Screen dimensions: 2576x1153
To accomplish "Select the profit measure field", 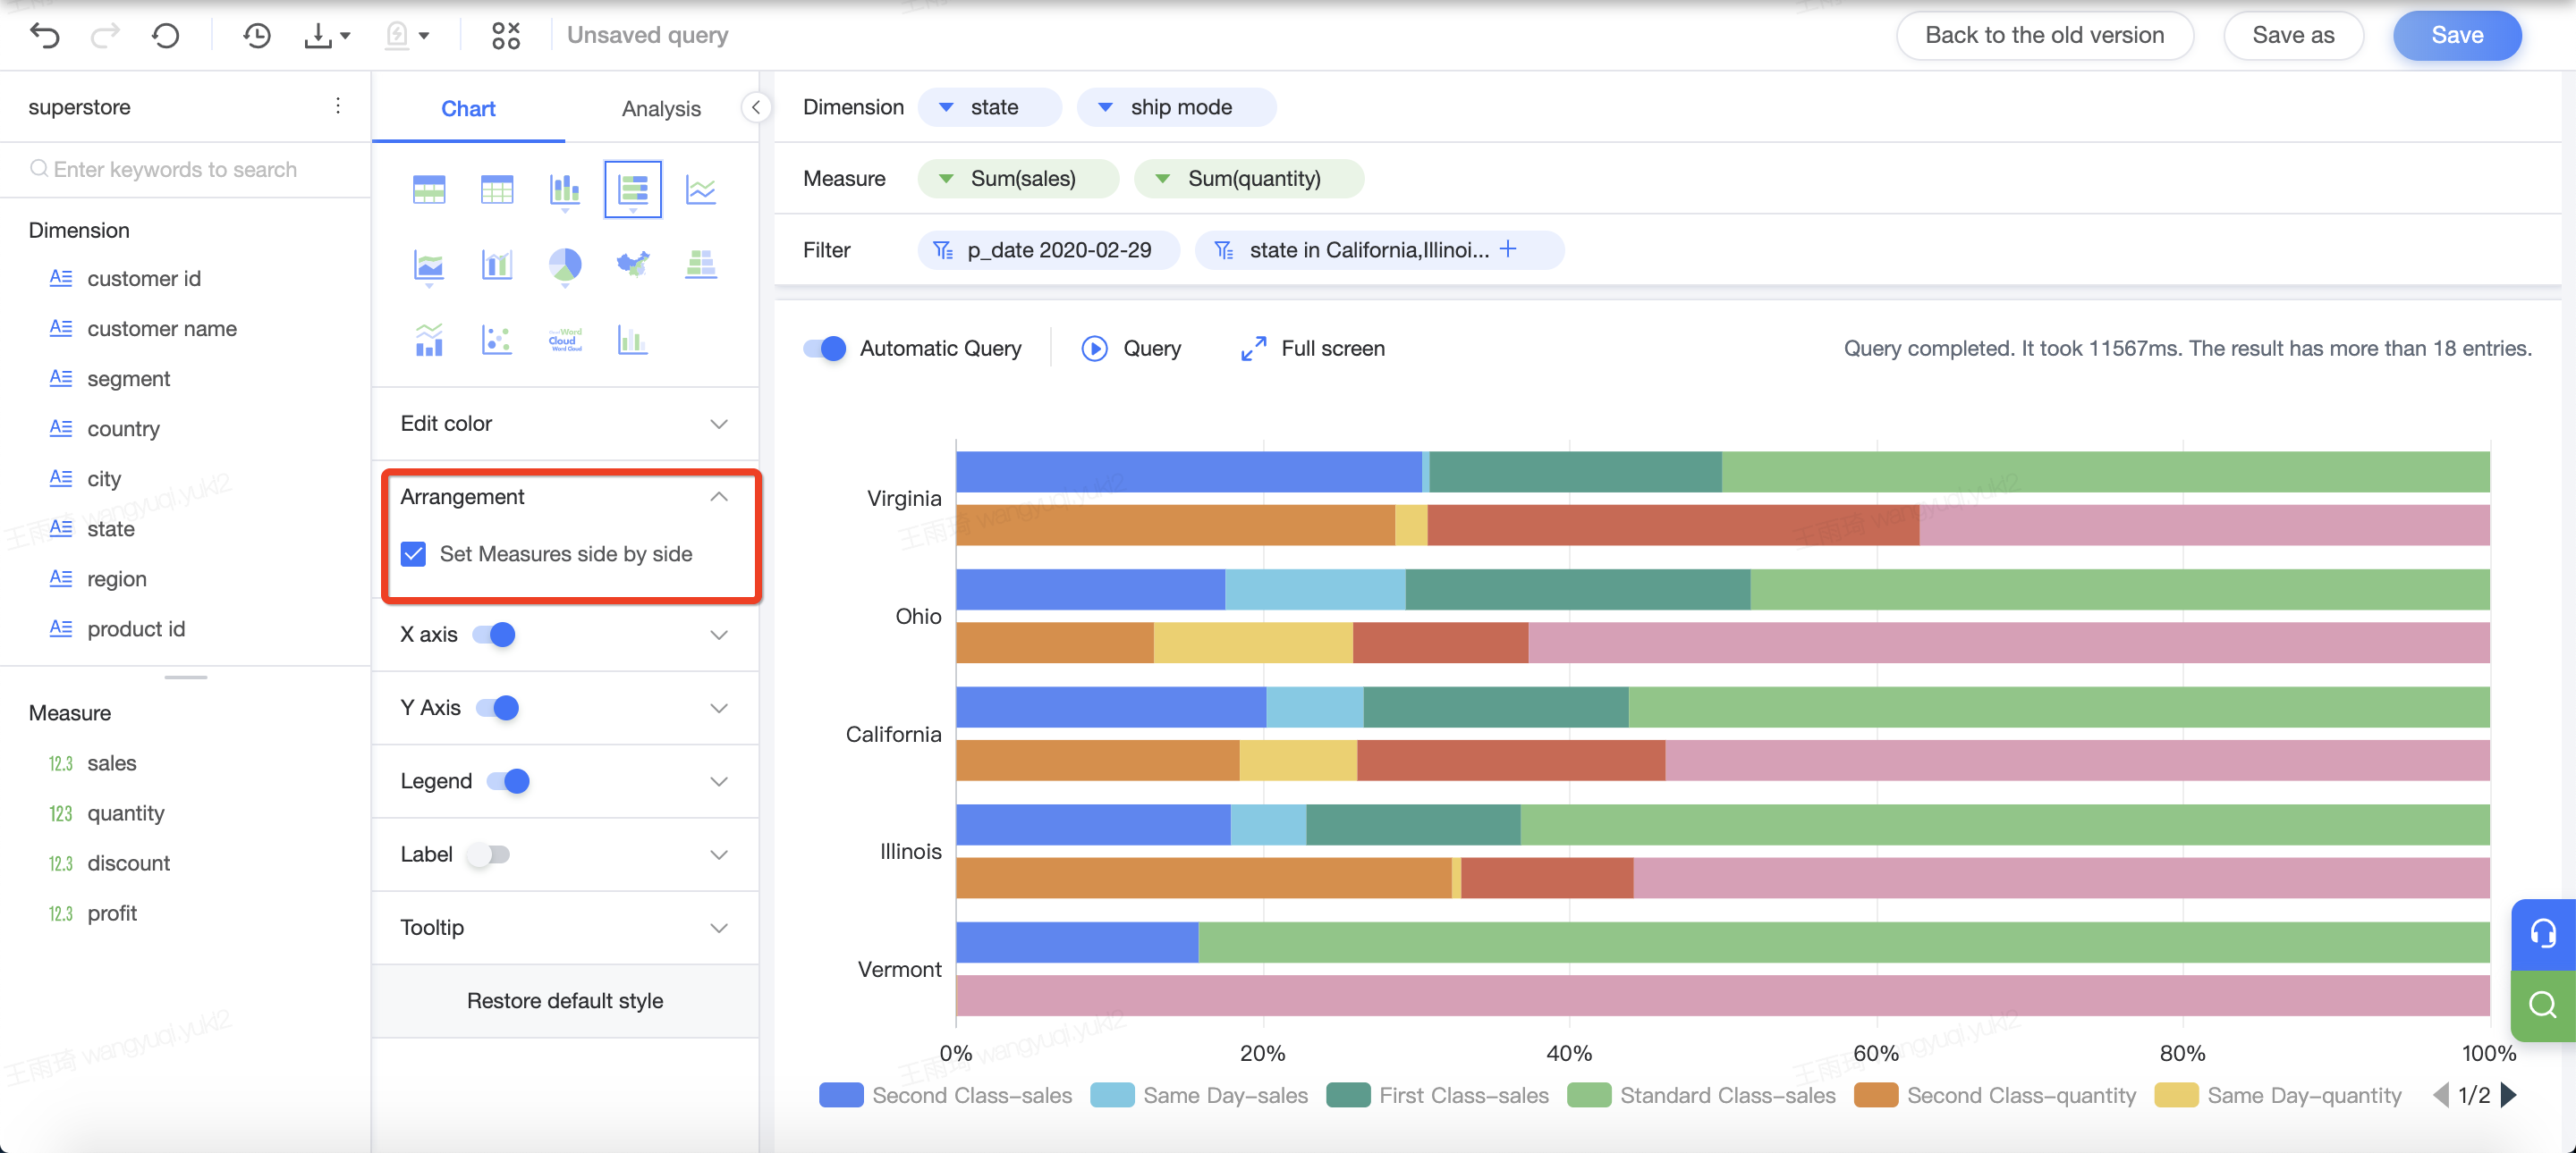I will click(x=111, y=913).
